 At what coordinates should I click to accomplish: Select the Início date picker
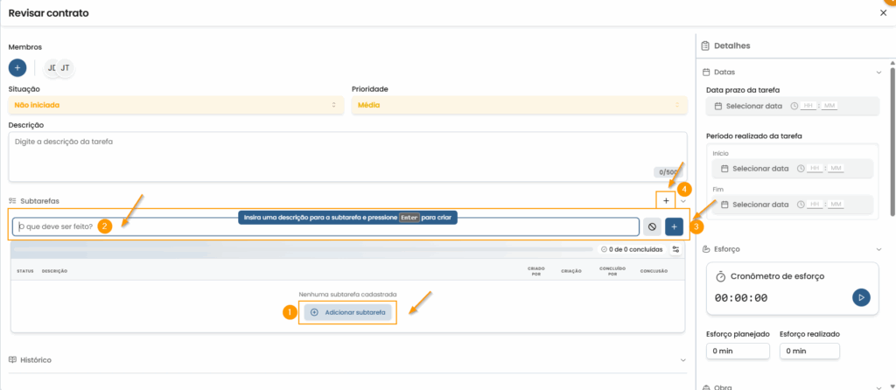[x=759, y=169]
